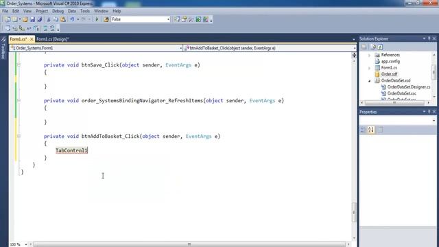This screenshot has width=439, height=247.
Task: Collapse the btnSave_Click method outline
Action: click(x=19, y=64)
